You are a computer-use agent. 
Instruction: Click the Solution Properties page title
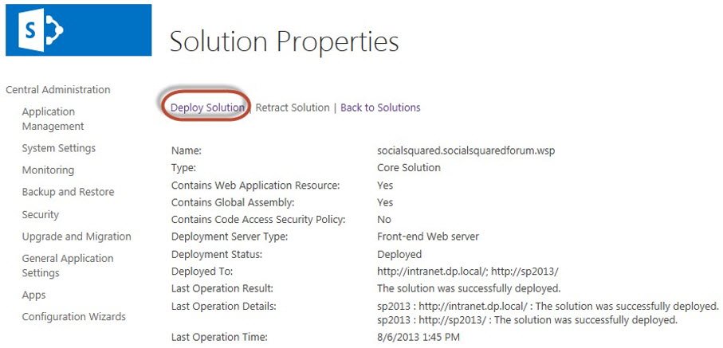point(284,41)
